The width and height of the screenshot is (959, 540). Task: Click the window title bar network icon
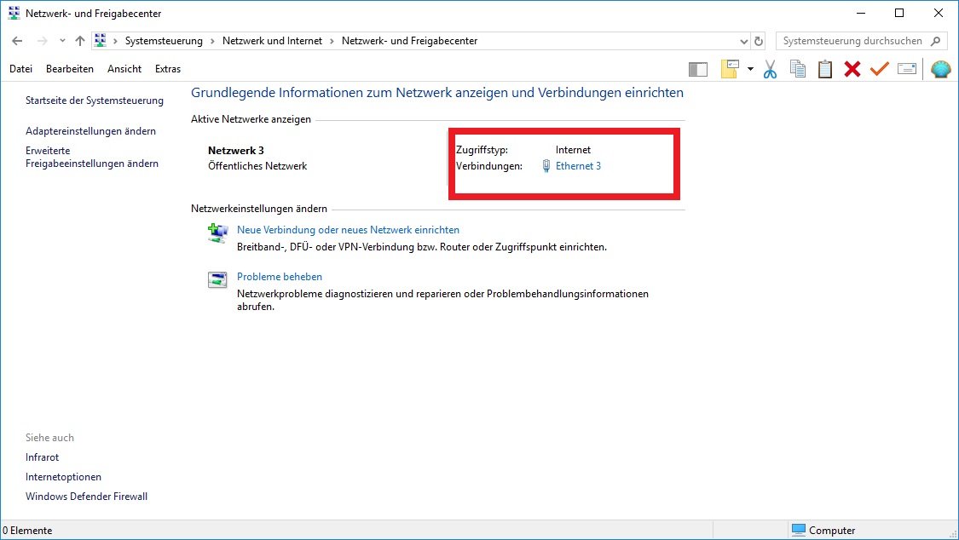point(14,13)
